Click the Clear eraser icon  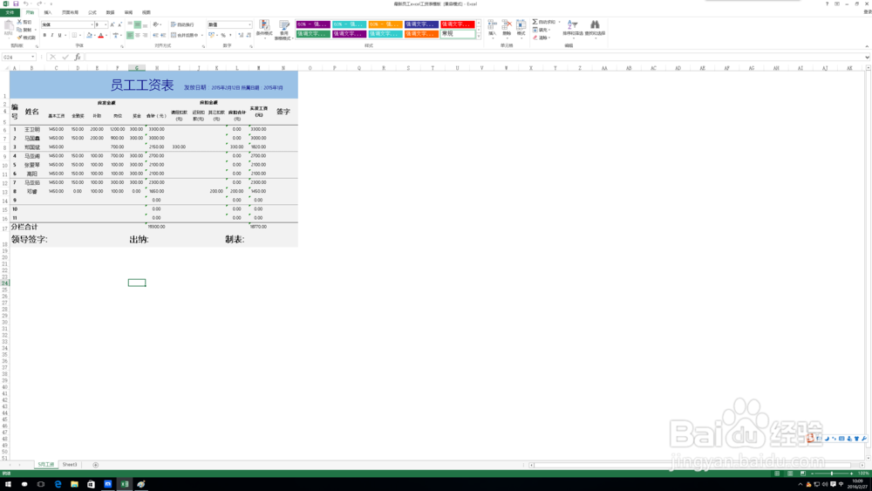point(535,38)
